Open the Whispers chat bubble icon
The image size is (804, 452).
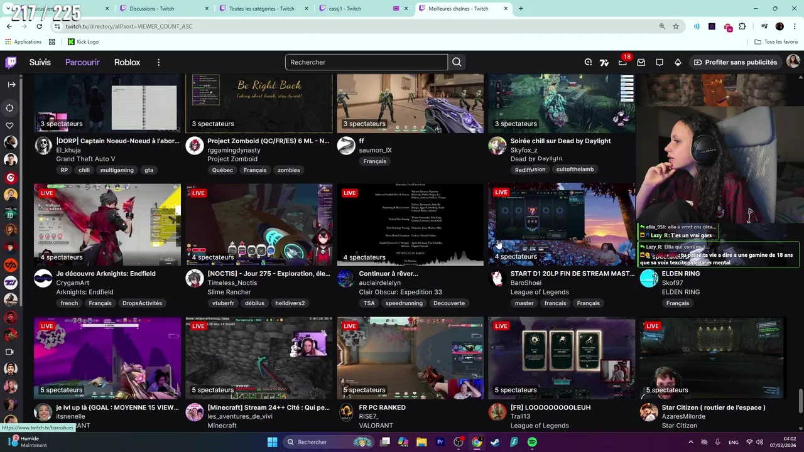[660, 62]
